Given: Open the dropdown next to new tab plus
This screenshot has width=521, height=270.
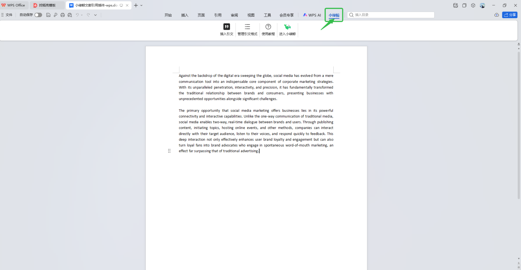Looking at the screenshot, I should coord(142,5).
